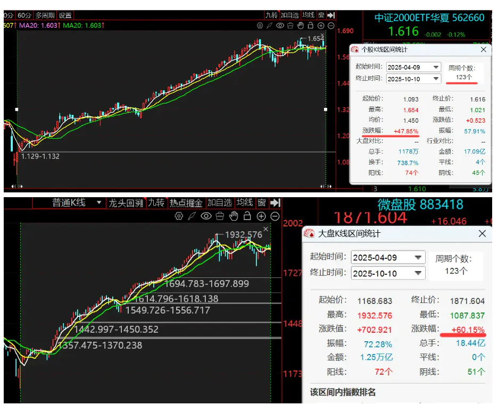
Task: Select the drawing pen icon in the 微盘股 chart
Action: (193, 216)
